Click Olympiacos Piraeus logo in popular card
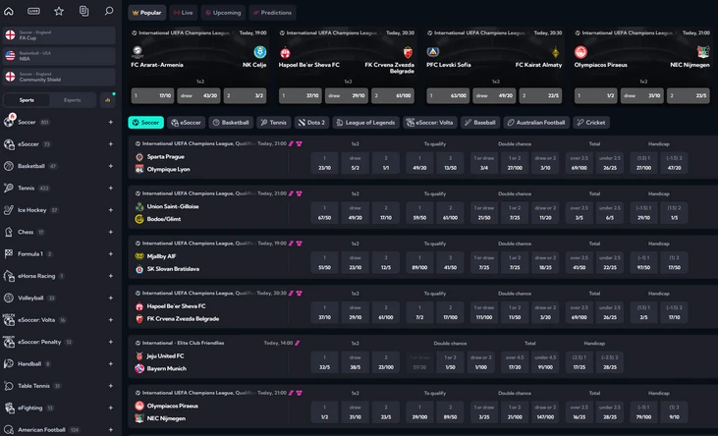 (580, 52)
